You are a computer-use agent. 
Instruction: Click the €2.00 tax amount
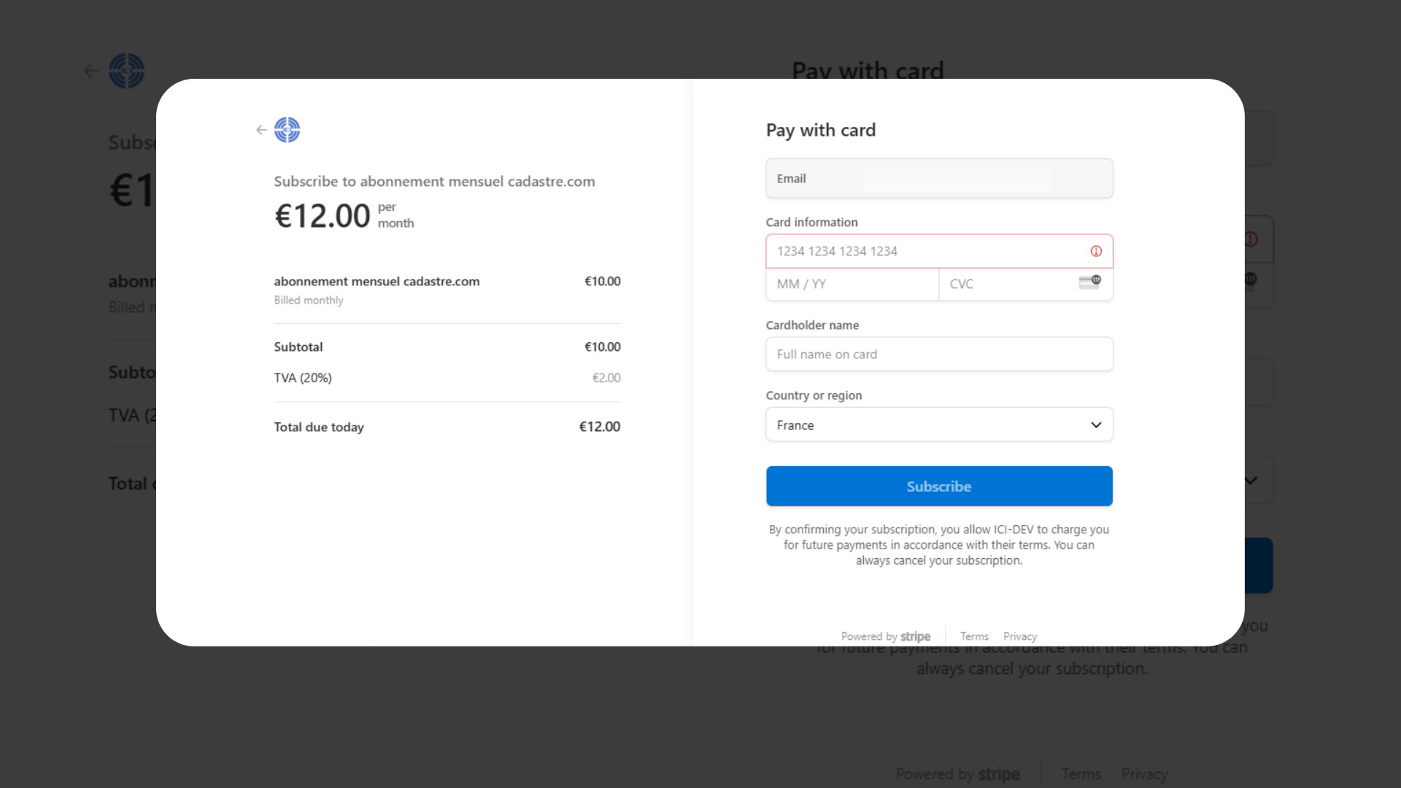[x=606, y=378]
